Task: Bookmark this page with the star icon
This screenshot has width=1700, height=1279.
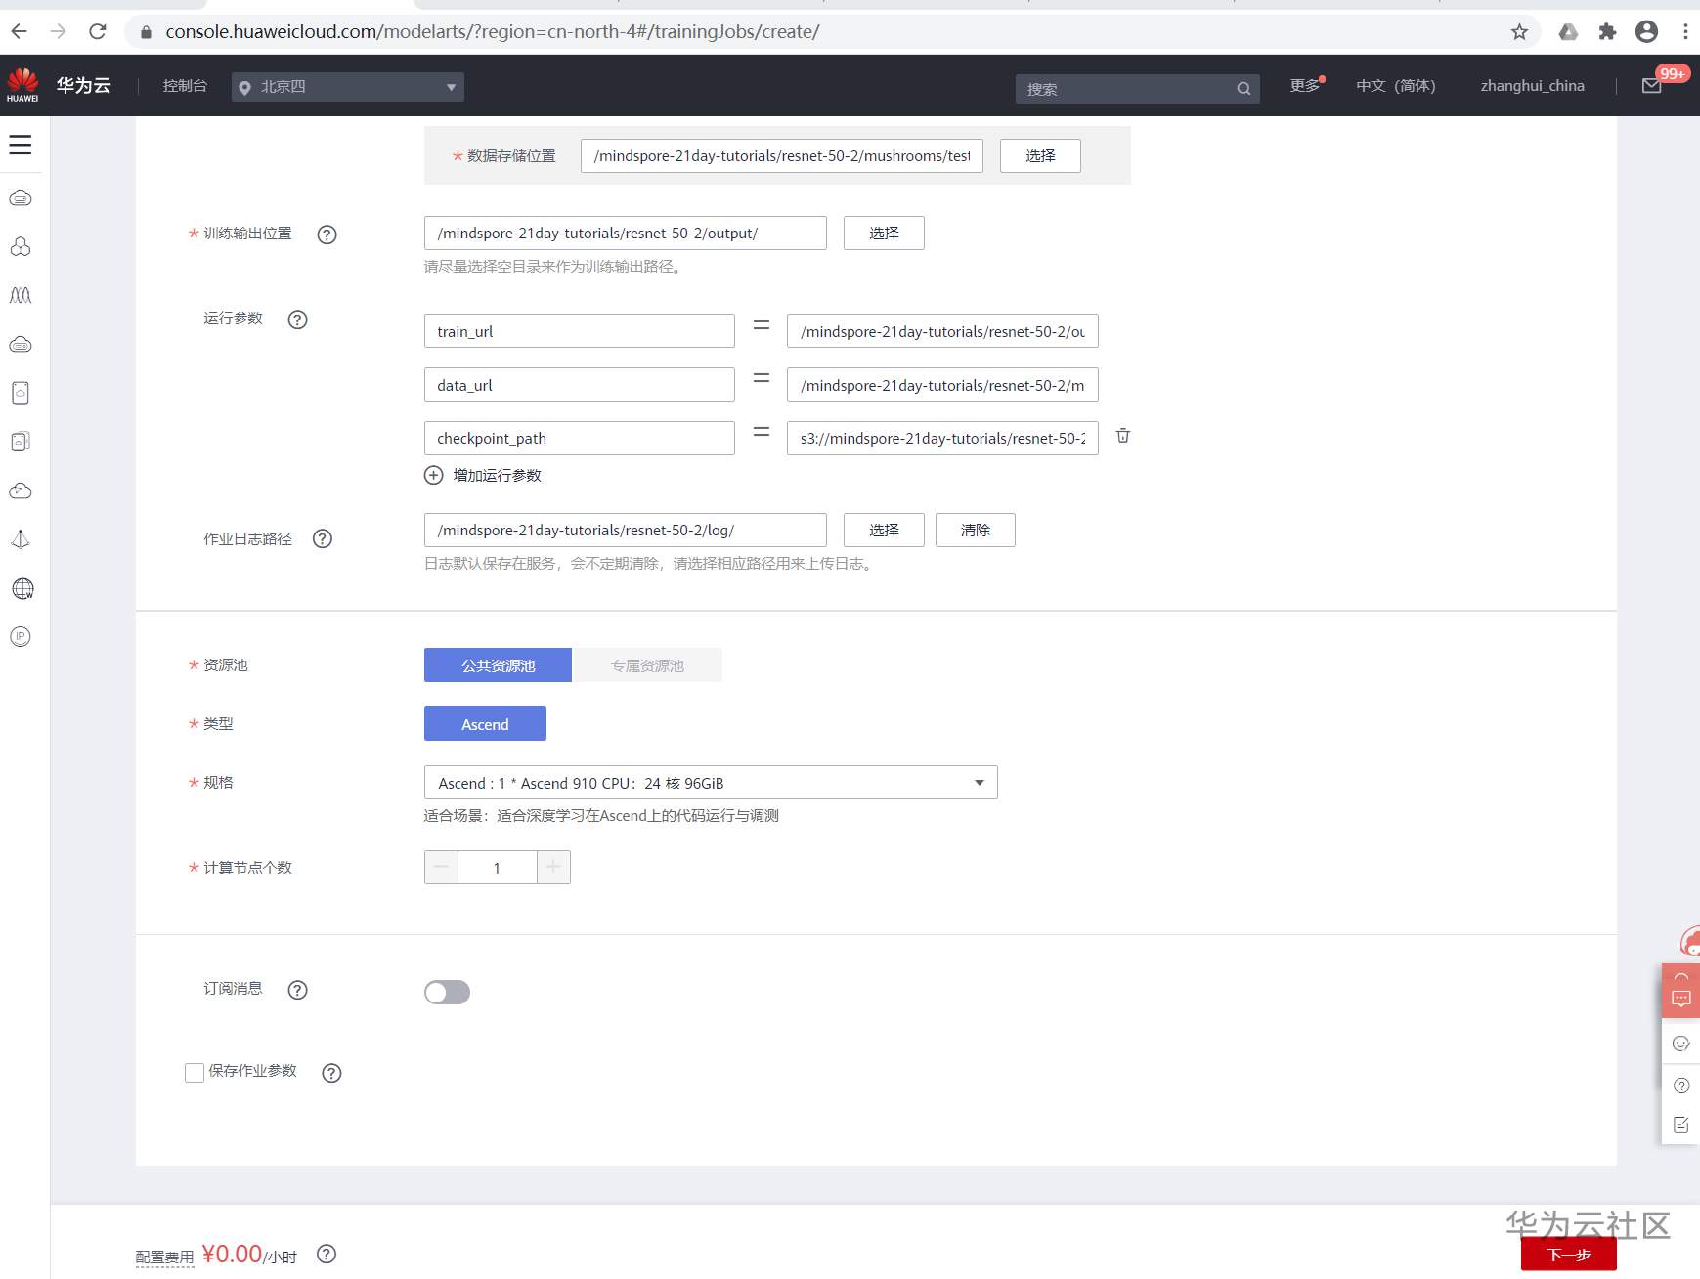Action: [x=1519, y=32]
